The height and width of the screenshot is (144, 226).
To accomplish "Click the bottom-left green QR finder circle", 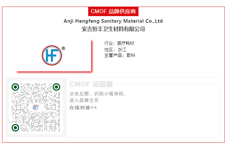I will pos(15,128).
